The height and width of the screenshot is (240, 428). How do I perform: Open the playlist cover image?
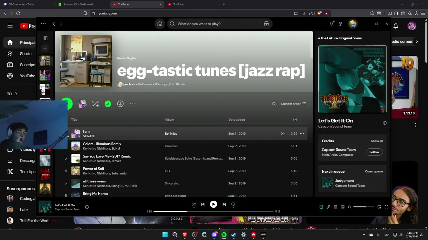86,61
